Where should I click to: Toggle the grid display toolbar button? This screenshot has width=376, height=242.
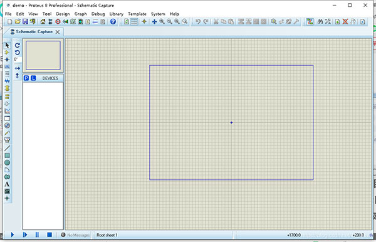134,21
